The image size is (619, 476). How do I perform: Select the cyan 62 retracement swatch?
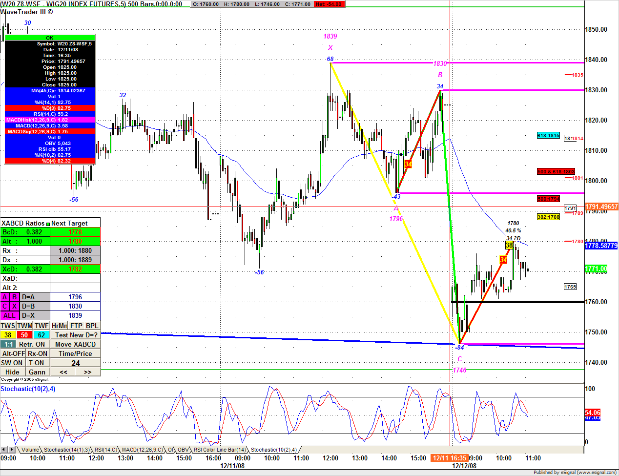coord(41,335)
